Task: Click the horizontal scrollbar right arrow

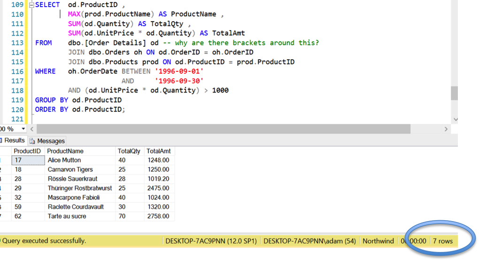Action: click(446, 129)
